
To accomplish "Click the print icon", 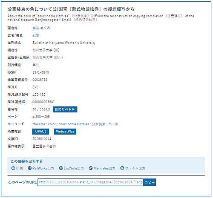I will (x=13, y=168).
